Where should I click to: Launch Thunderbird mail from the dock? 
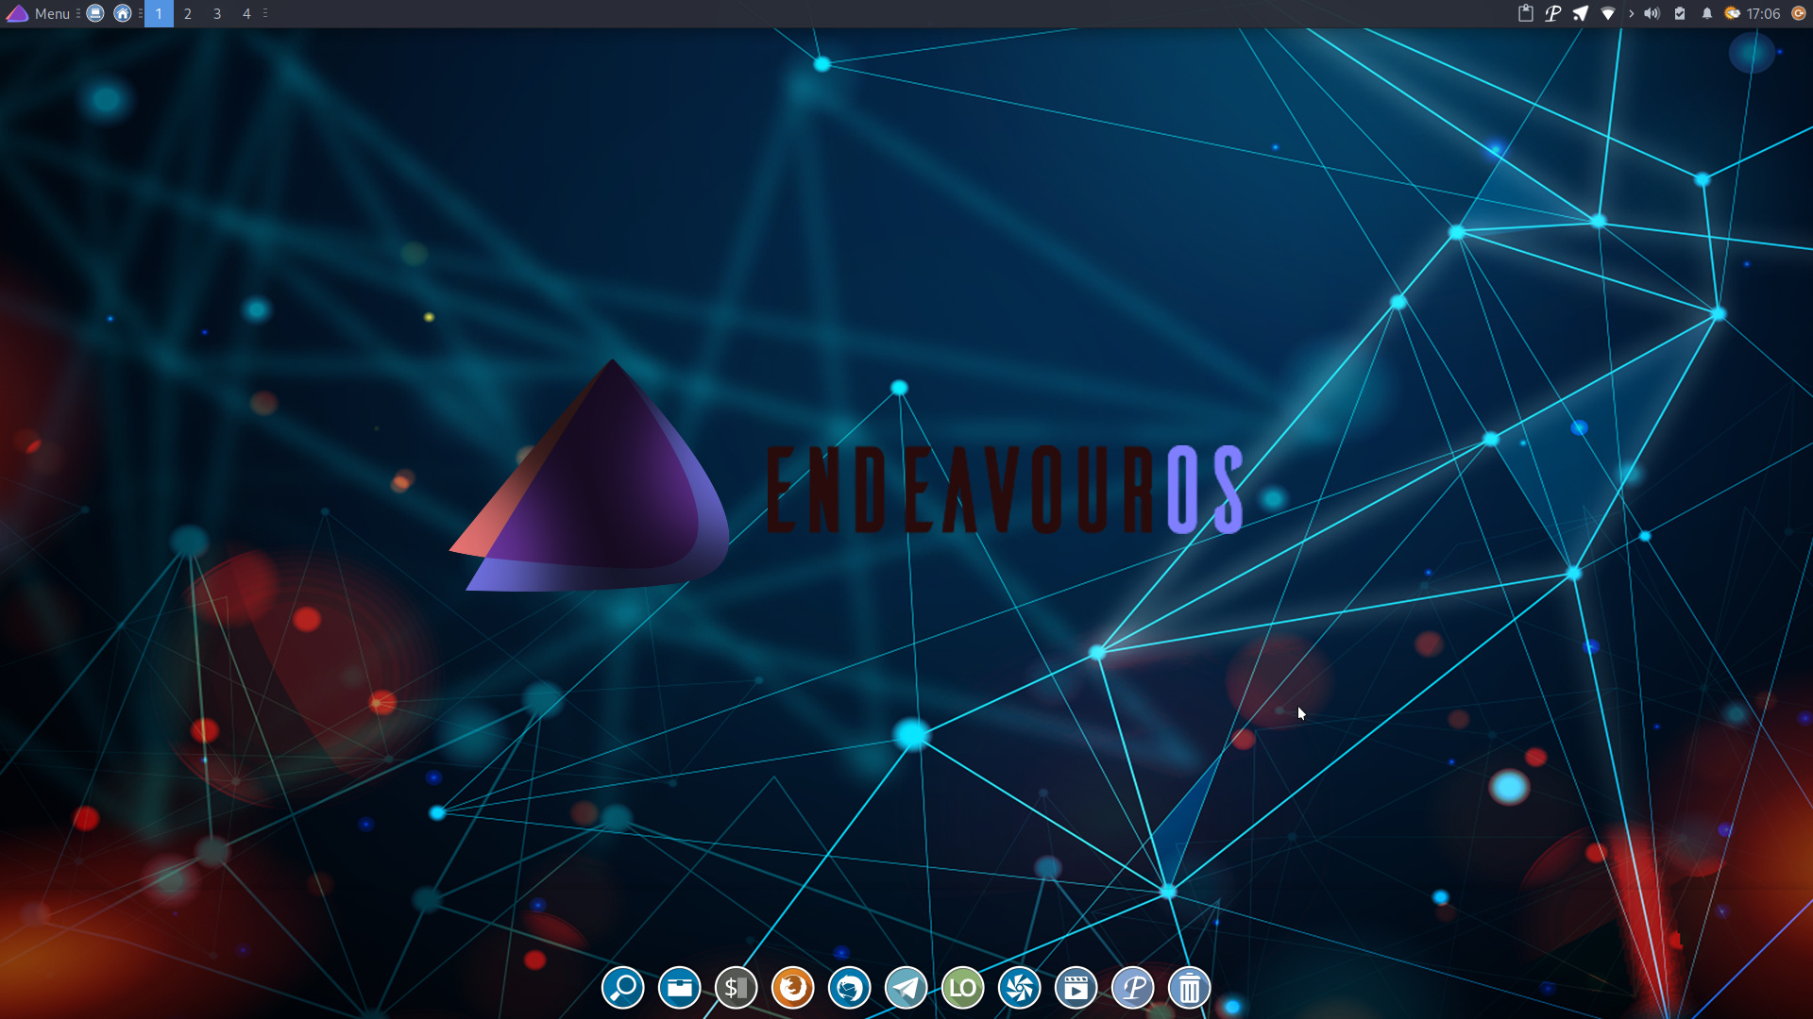point(850,988)
